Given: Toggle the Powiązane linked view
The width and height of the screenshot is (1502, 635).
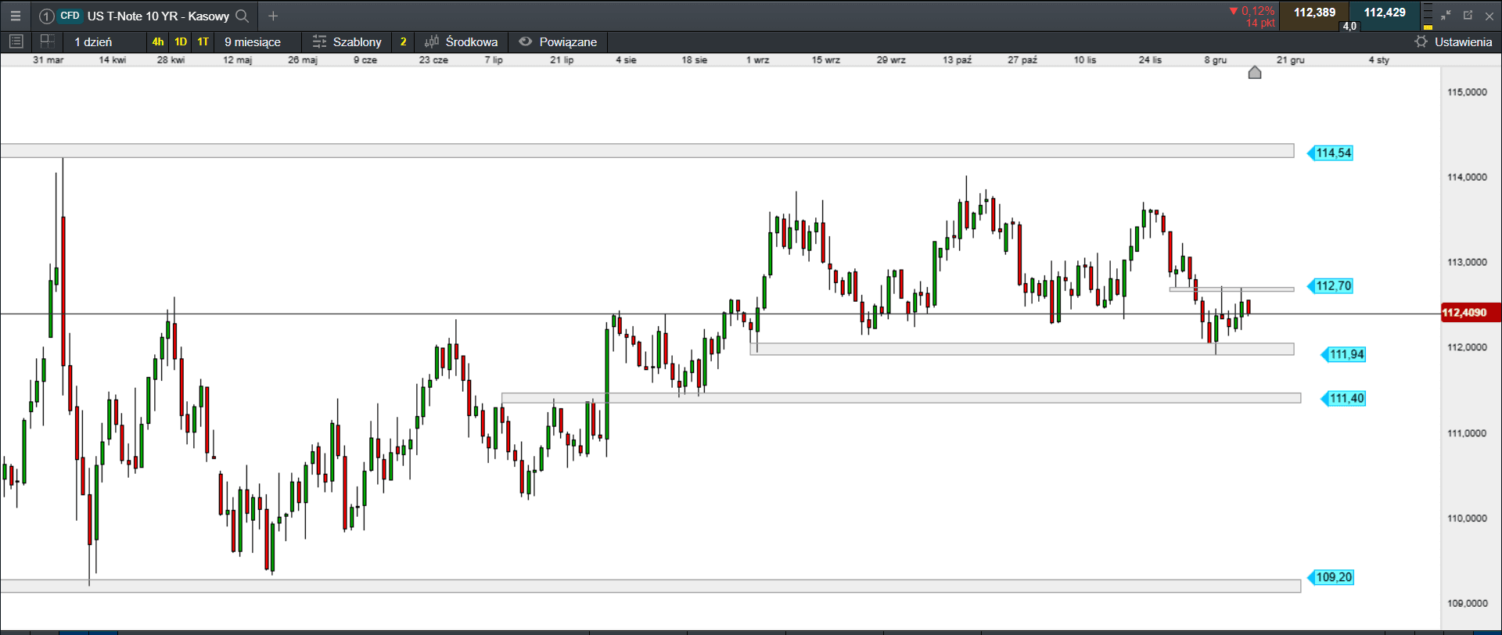Looking at the screenshot, I should 558,41.
